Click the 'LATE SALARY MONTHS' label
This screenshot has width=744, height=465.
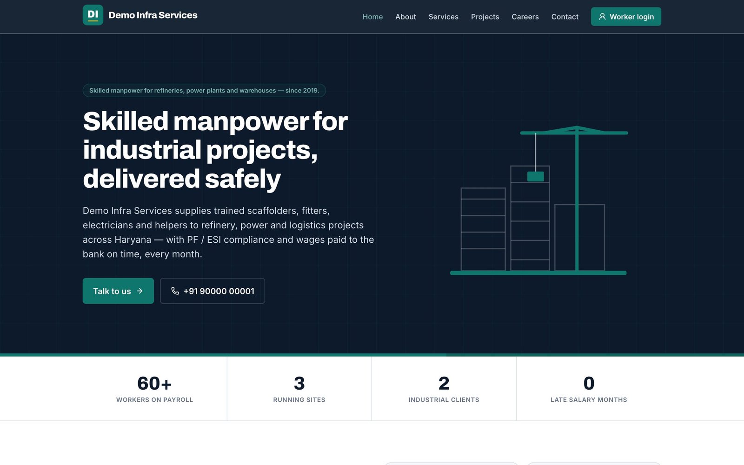(x=589, y=400)
